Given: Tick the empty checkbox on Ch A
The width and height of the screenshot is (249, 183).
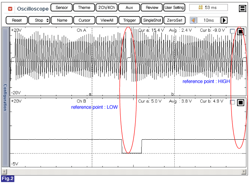Looking at the screenshot, I should tap(232, 31).
